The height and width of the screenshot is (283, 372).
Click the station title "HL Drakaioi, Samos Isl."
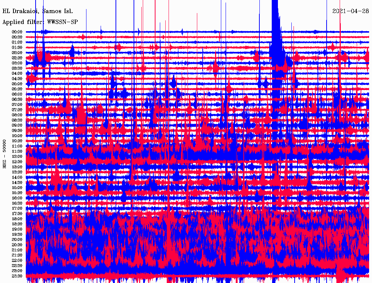point(38,11)
